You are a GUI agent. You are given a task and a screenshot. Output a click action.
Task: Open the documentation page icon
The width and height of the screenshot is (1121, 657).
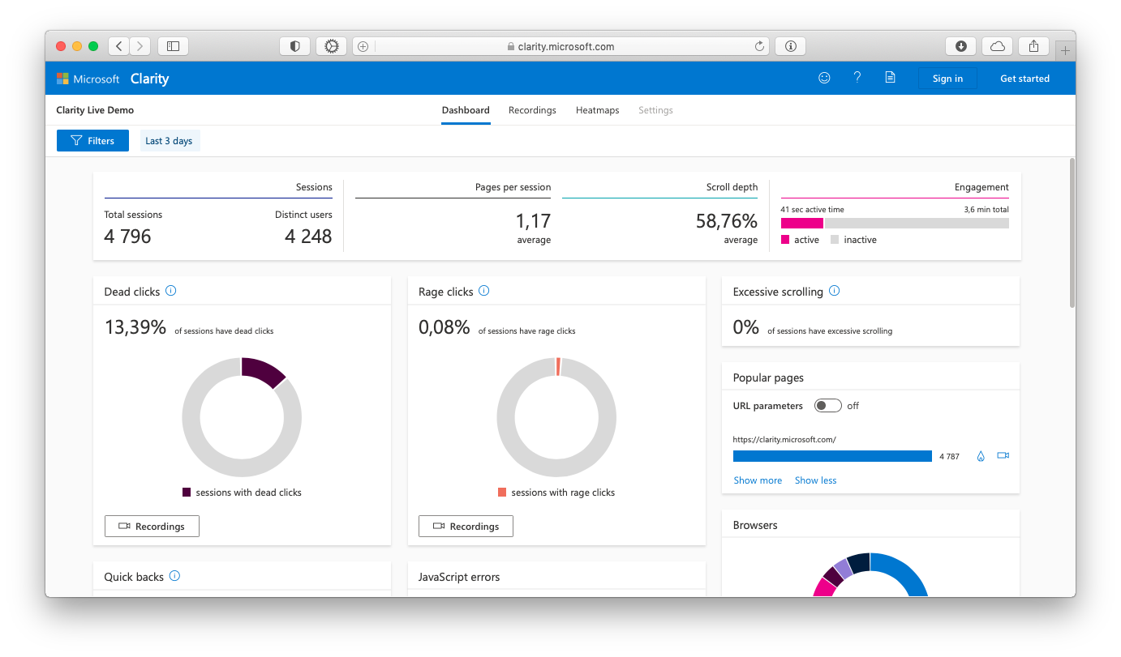[890, 78]
